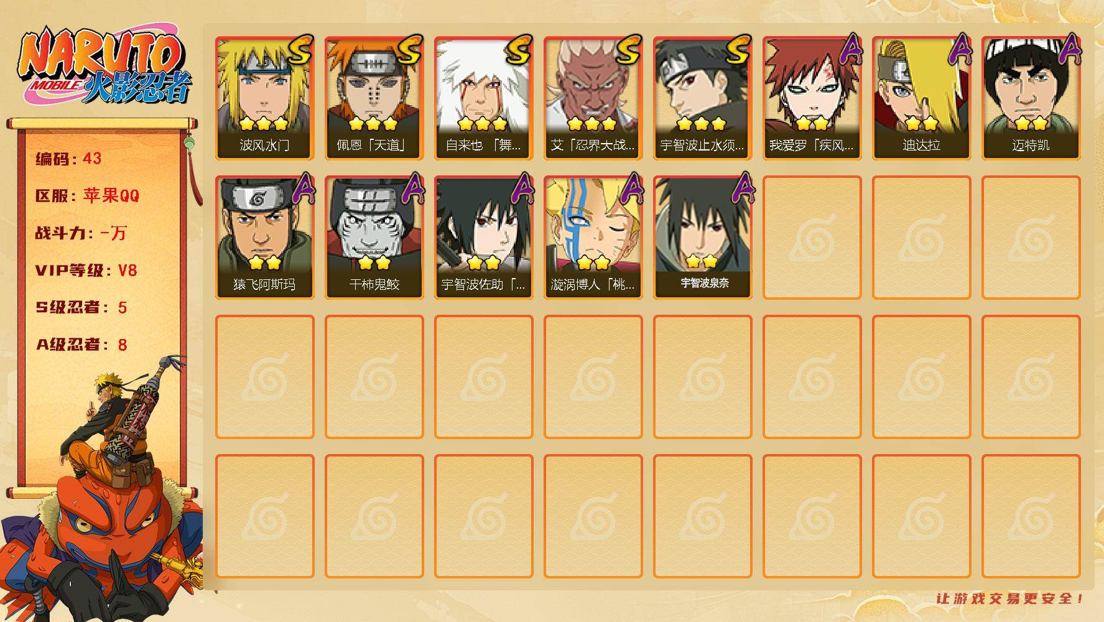The width and height of the screenshot is (1104, 622).
Task: Click the Naruto Mobile 火影忍者 logo
Action: [x=104, y=67]
